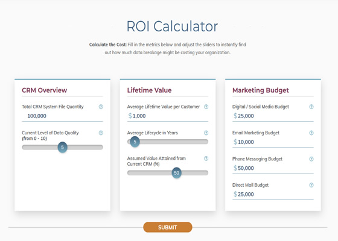Click the 'Total CRM System File Quantity' label
The image size is (338, 241).
[x=53, y=107]
